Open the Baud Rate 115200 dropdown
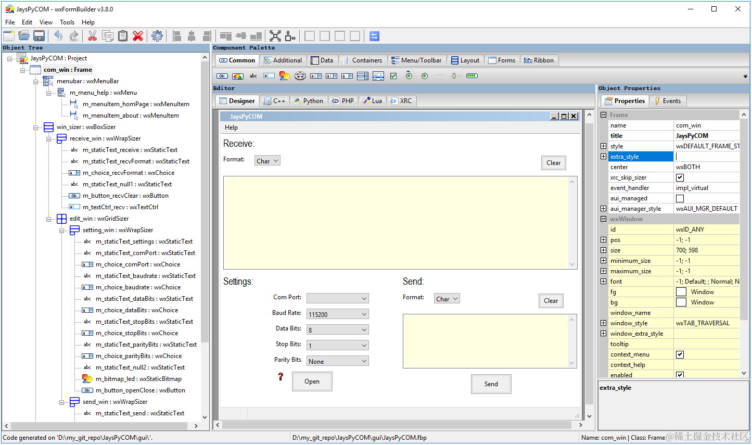The width and height of the screenshot is (752, 445). 338,314
